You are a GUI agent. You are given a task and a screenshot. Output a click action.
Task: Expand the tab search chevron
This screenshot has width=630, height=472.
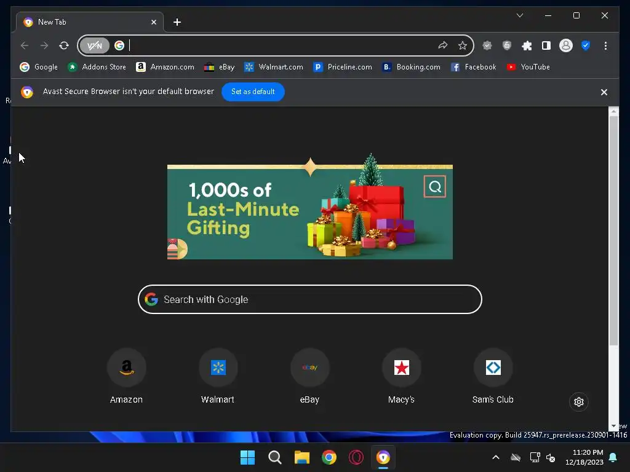[x=520, y=15]
